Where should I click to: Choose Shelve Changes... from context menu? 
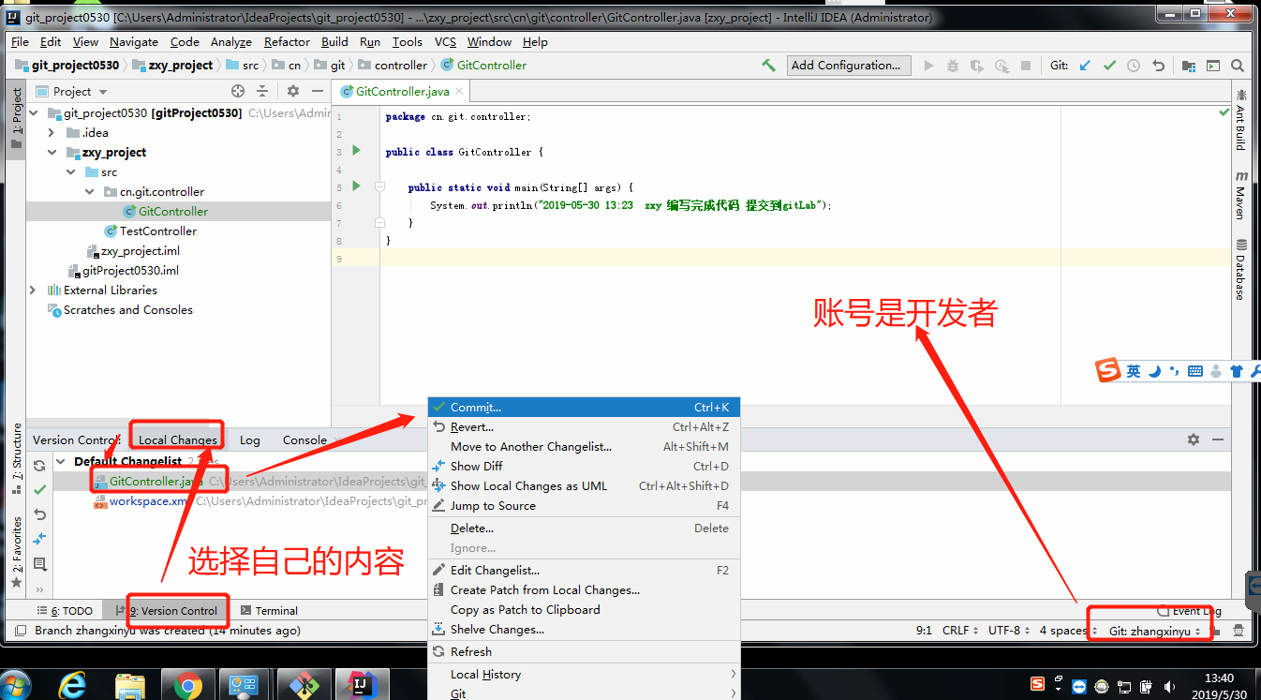click(584, 630)
